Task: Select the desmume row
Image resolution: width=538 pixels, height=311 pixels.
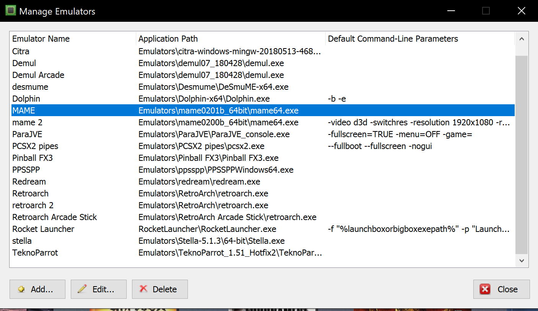Action: coord(263,87)
